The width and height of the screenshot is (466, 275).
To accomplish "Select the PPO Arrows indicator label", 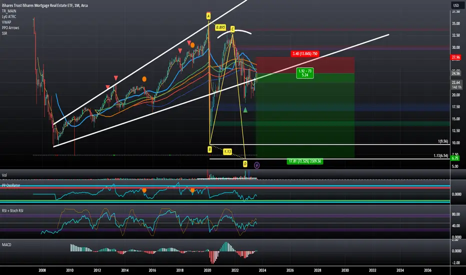I will click(x=10, y=27).
